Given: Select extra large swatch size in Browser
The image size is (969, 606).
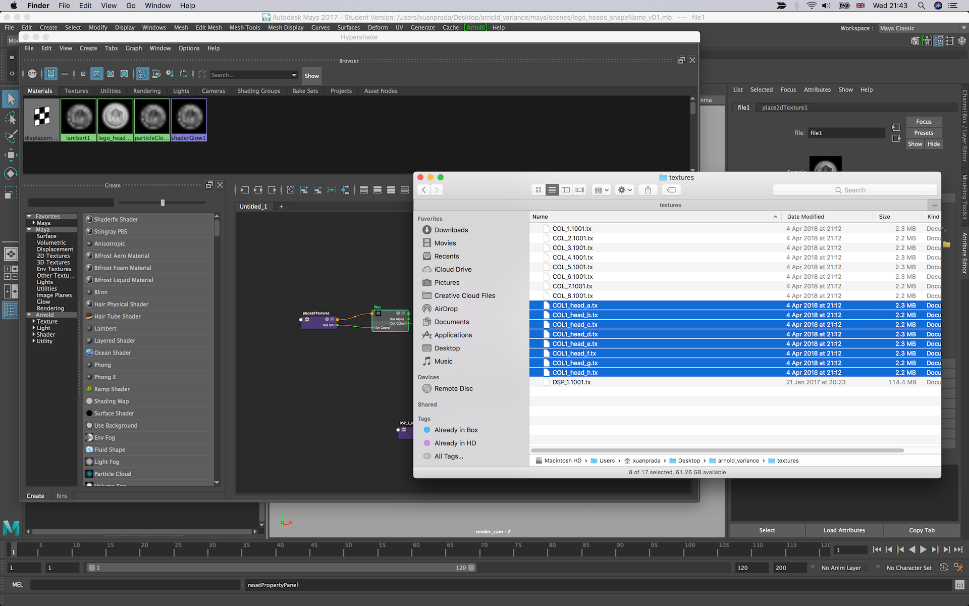Looking at the screenshot, I should coord(124,74).
